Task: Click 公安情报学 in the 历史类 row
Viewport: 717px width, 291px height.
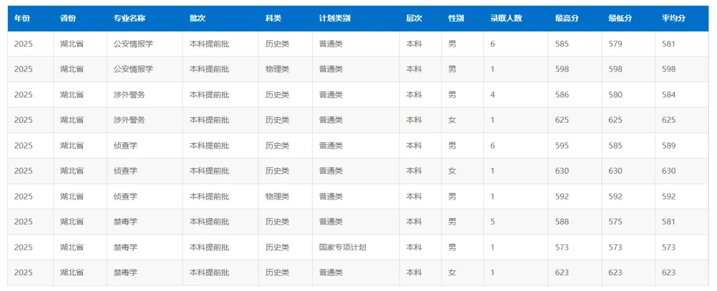Action: (x=133, y=44)
